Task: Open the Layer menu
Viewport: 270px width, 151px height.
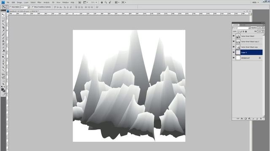Action: coord(26,3)
